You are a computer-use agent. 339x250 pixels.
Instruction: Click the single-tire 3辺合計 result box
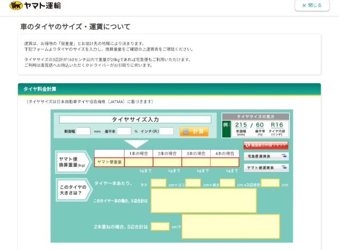(203, 200)
